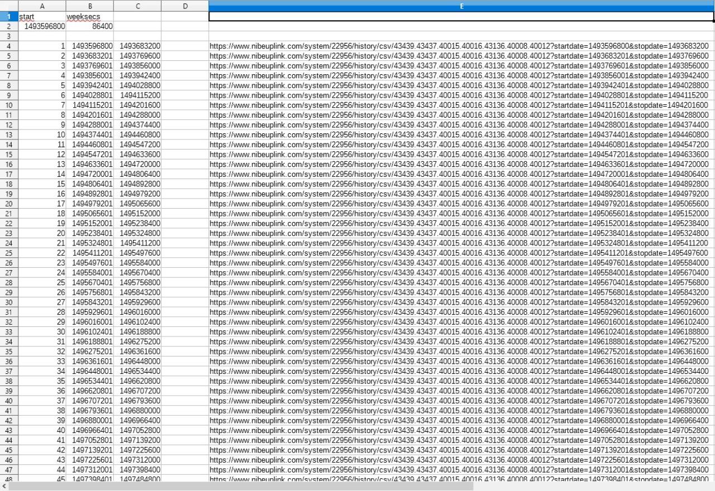Click index cell with value 33
The width and height of the screenshot is (715, 491).
click(x=42, y=361)
